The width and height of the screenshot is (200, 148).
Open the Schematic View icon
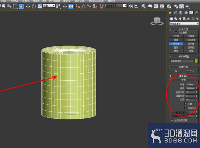pos(162,6)
